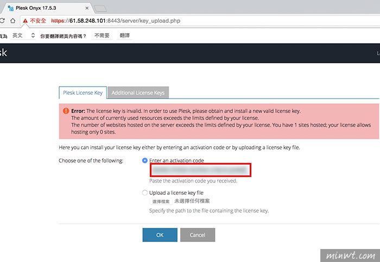Viewport: 380px width, 262px height.
Task: Click the 選擇檔案 choose file button
Action: pyautogui.click(x=161, y=201)
